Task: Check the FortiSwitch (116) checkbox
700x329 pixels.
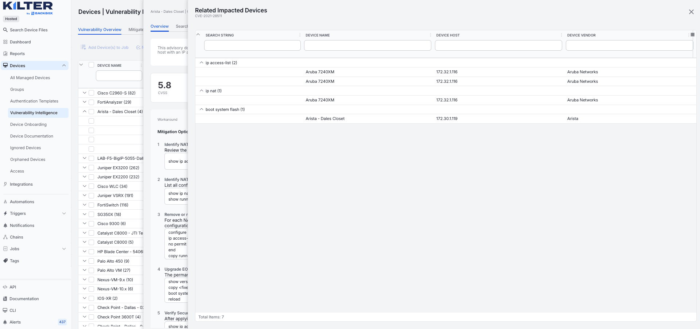Action: (92, 205)
